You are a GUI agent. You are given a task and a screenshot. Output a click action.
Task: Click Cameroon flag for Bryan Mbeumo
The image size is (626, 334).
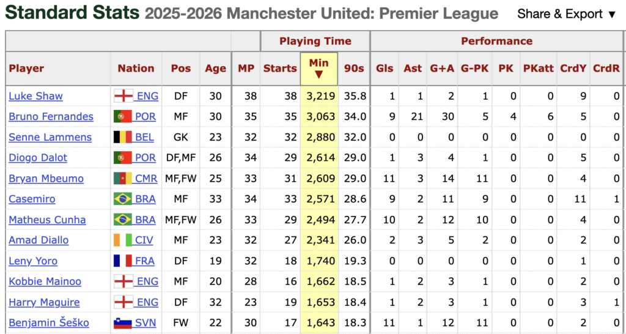pyautogui.click(x=123, y=179)
